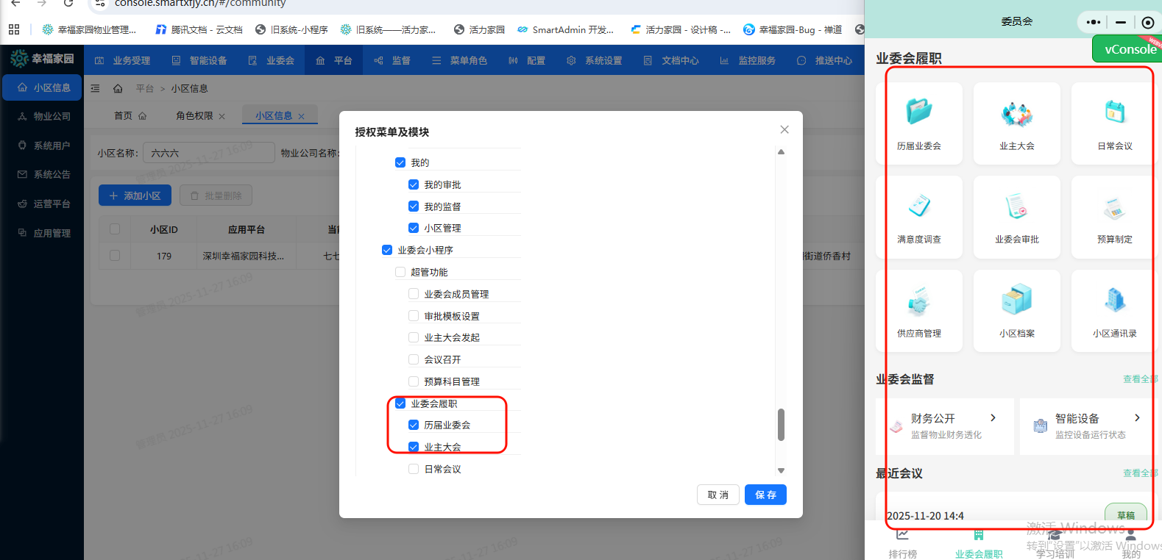Uncheck the 我的 checkbox
Viewport: 1162px width, 560px height.
[x=400, y=162]
